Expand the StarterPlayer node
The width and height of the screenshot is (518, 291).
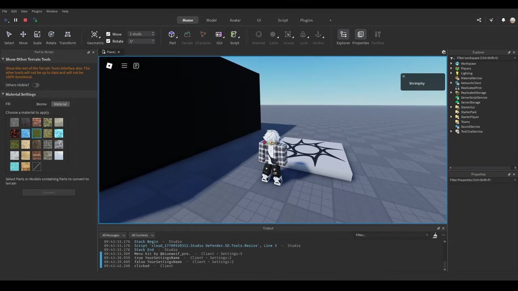pos(452,117)
